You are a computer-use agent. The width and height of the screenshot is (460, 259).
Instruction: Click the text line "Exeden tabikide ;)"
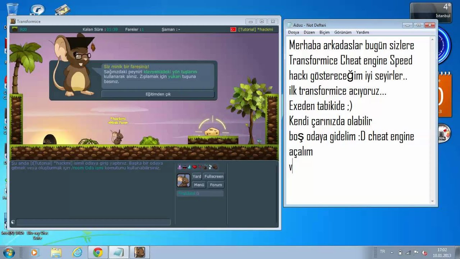tap(321, 106)
